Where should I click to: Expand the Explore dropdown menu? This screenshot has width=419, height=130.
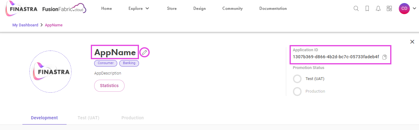(139, 9)
